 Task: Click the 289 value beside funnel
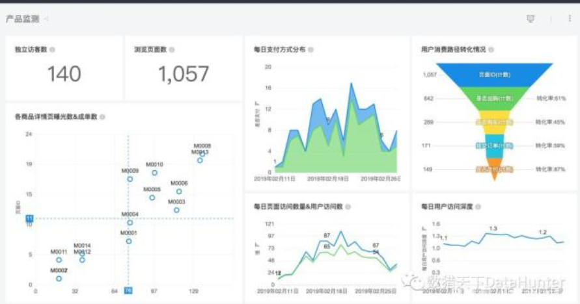[x=428, y=122]
